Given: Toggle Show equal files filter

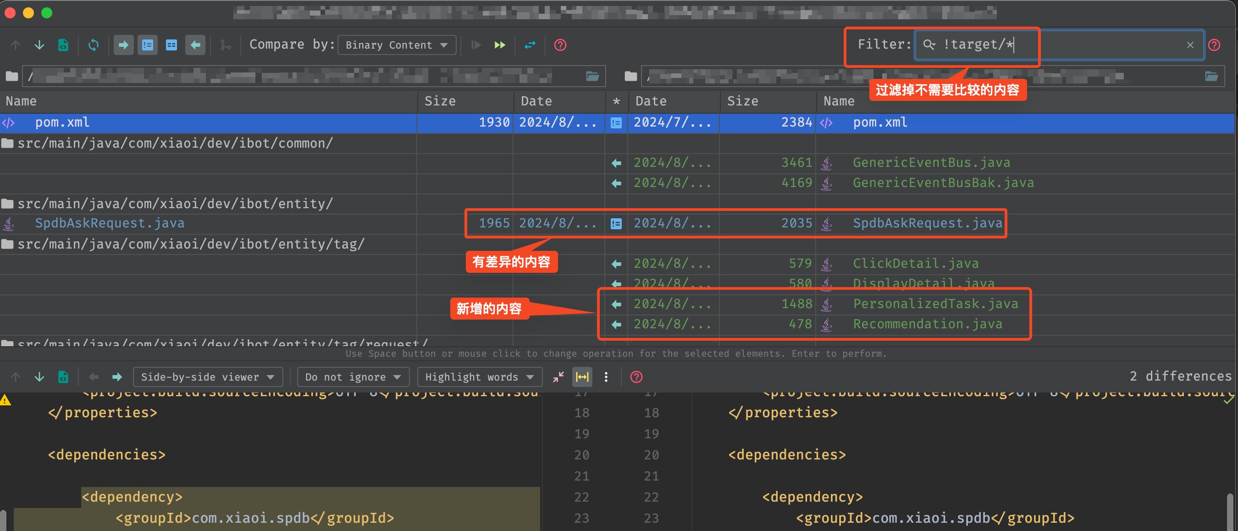Looking at the screenshot, I should tap(171, 45).
